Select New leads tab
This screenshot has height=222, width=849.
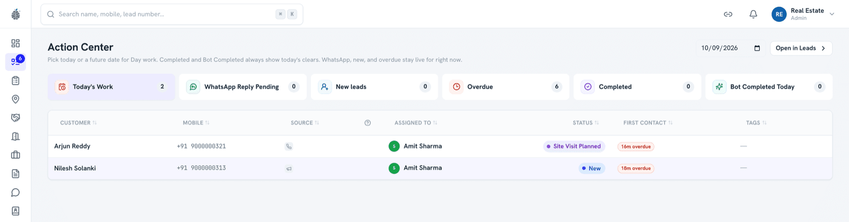coord(374,87)
